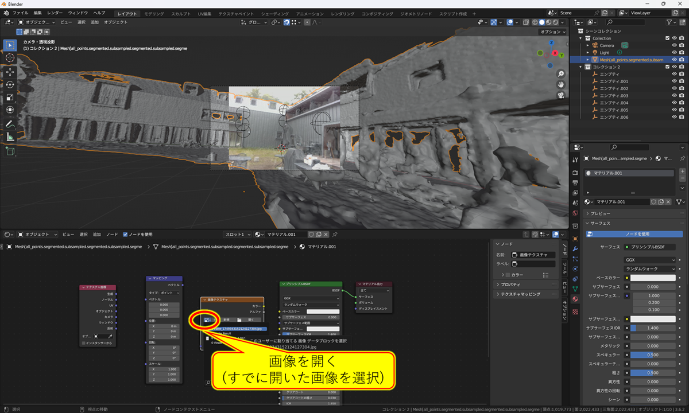Expand the テクスチャマッピング panel
Image resolution: width=689 pixels, height=413 pixels.
click(x=526, y=294)
